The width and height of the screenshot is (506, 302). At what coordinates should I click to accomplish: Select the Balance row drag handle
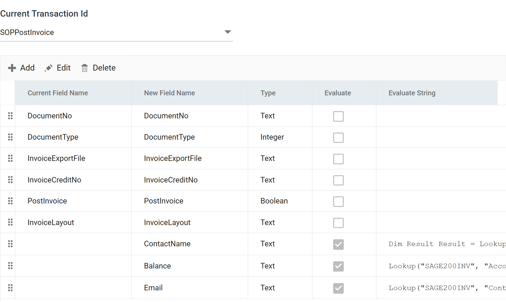[x=10, y=266]
